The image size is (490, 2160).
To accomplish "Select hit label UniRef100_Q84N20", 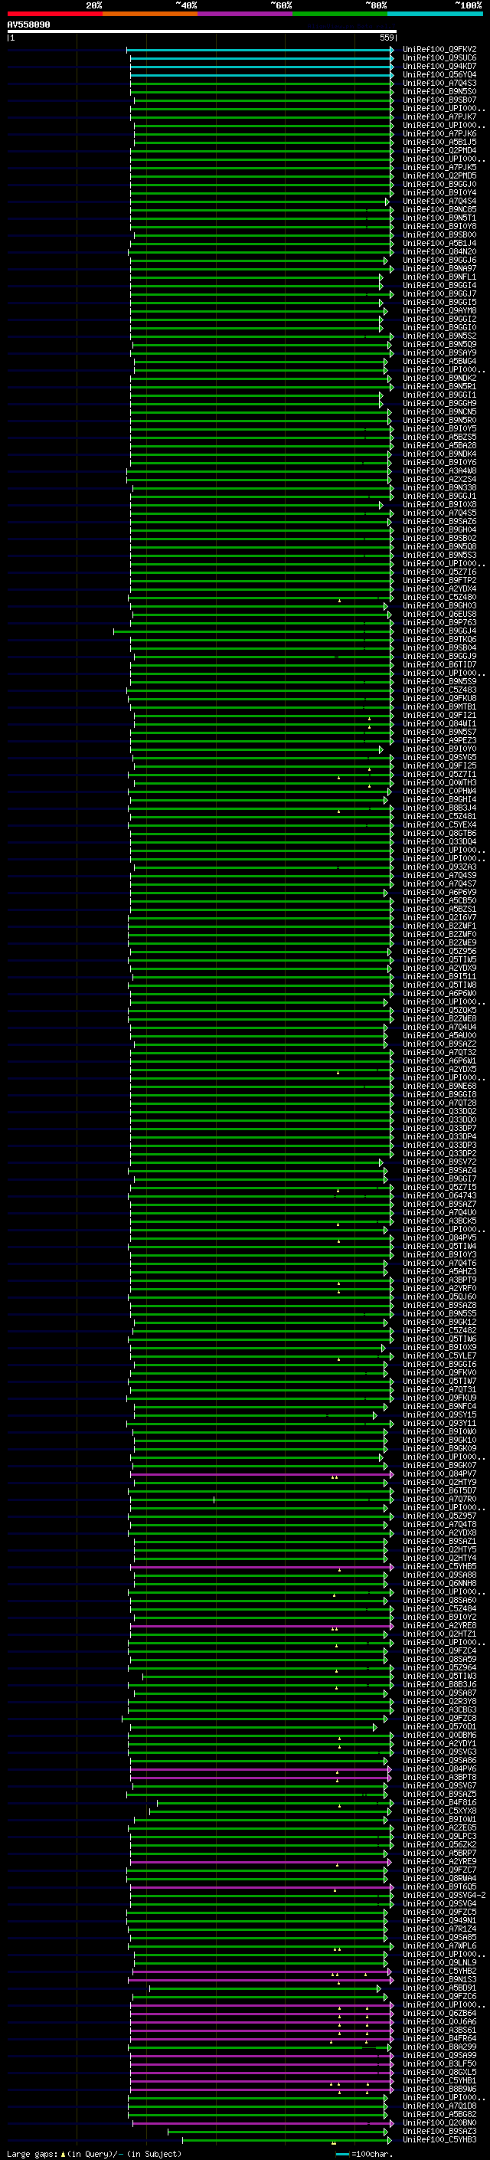I will click(439, 251).
